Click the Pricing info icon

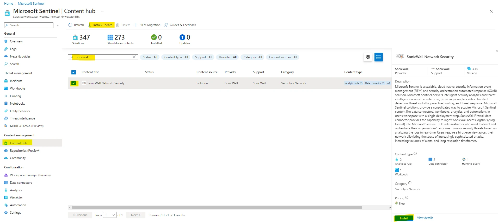coord(407,198)
